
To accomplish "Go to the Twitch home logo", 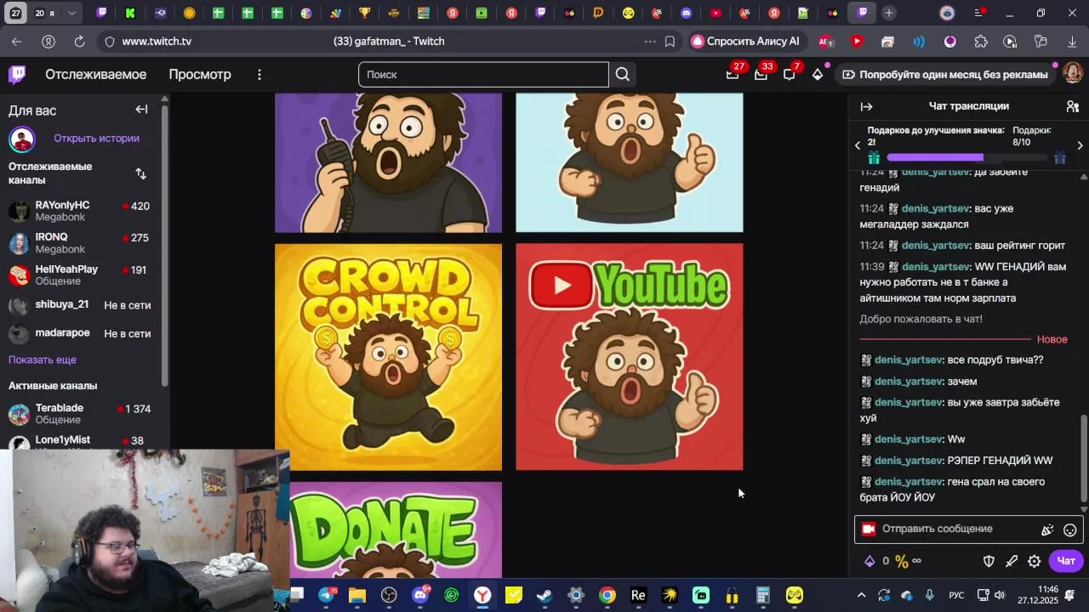I will pyautogui.click(x=17, y=74).
